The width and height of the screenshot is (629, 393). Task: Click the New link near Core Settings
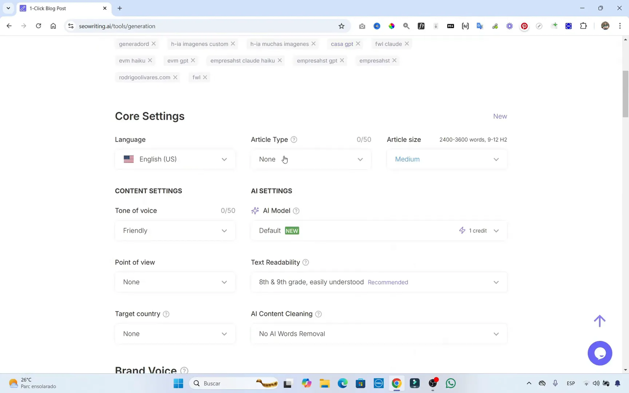(500, 116)
